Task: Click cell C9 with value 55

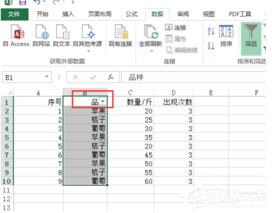Action: click(130, 172)
